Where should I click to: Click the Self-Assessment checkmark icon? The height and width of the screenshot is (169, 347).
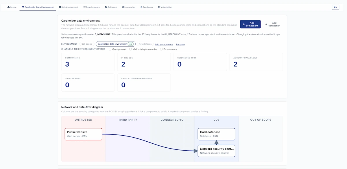pos(60,7)
